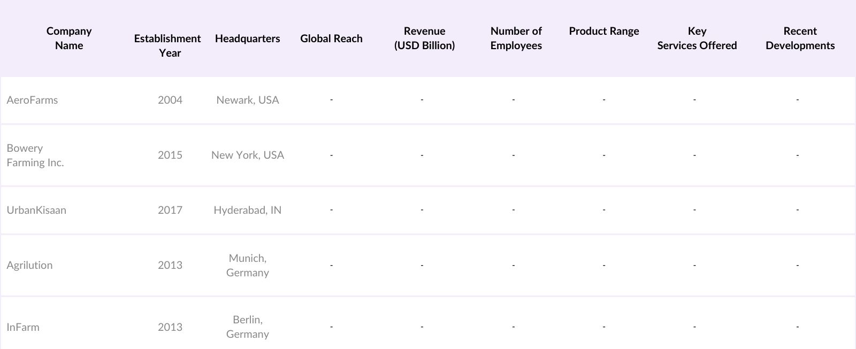Click the Newark, USA headquarters cell
This screenshot has height=349, width=856.
(248, 100)
